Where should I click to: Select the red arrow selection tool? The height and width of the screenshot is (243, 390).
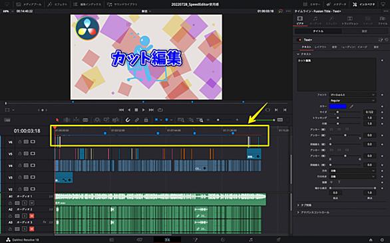coord(57,120)
